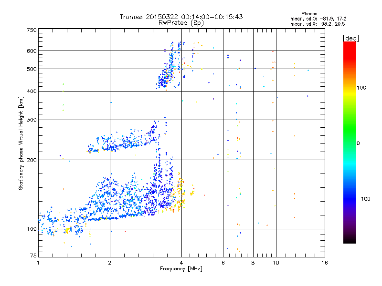Click the '8' x-axis tick label
This screenshot has width=382, height=286.
pyautogui.click(x=253, y=263)
